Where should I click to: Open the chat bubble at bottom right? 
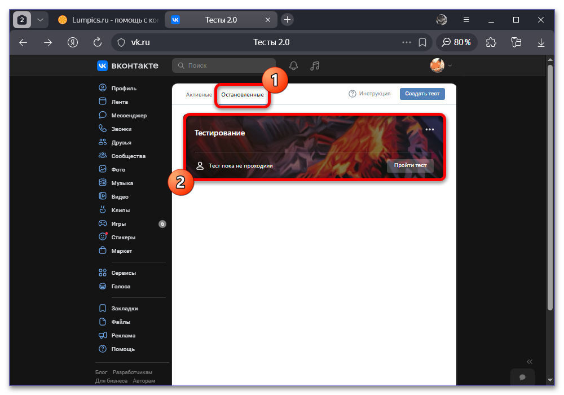click(522, 377)
